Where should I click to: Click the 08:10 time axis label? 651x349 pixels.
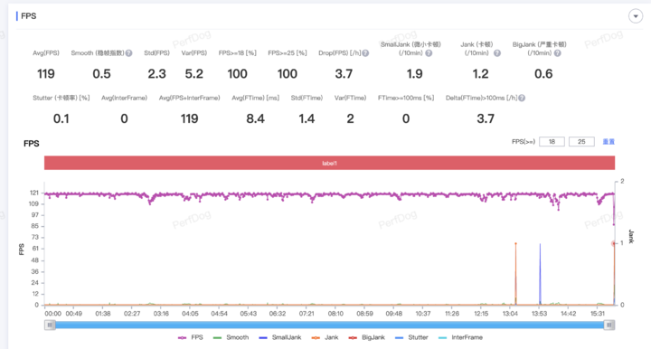tap(335, 314)
